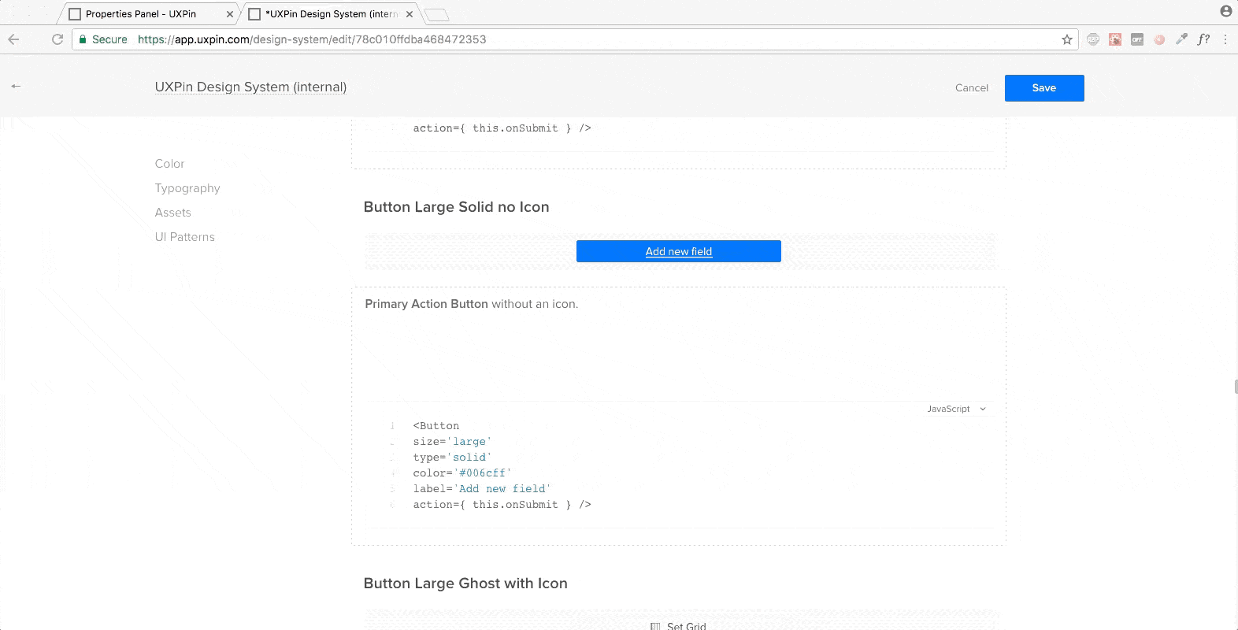Click the Chrome profile avatar icon
The image size is (1238, 630).
pos(1226,11)
